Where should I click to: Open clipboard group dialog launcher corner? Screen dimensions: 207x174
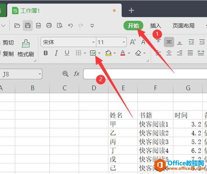(35, 61)
